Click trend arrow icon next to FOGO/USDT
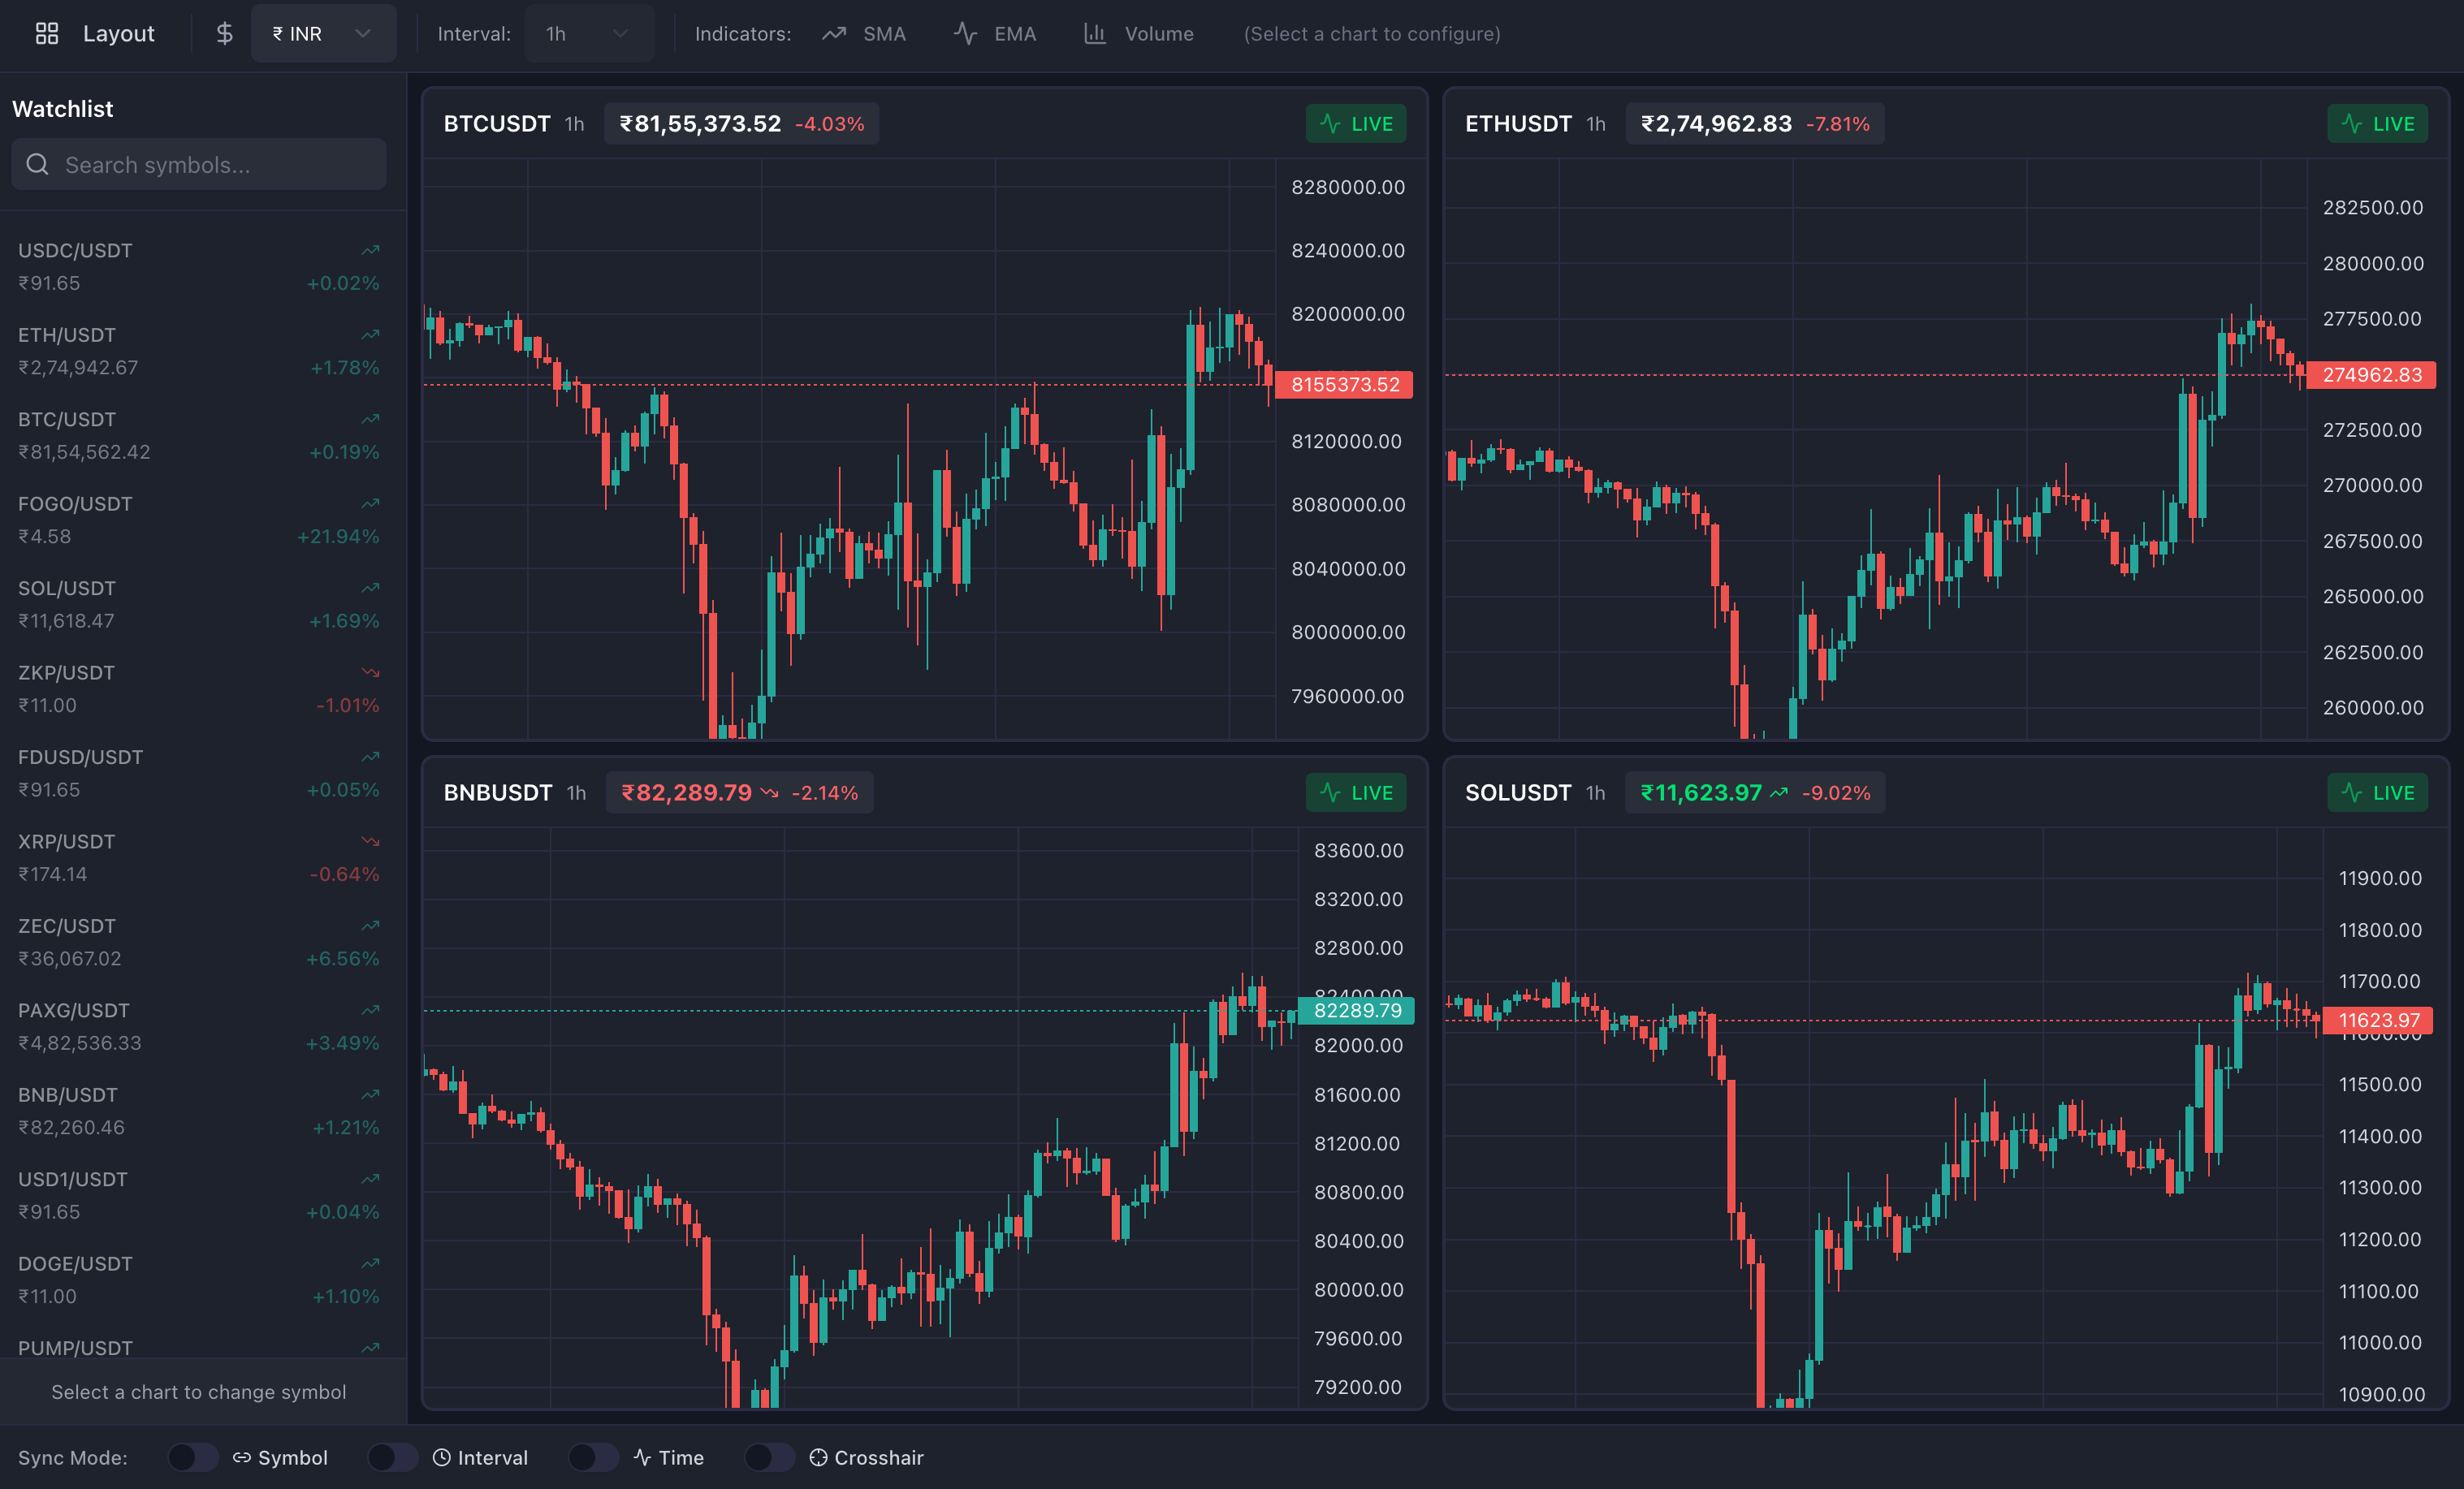The height and width of the screenshot is (1489, 2464). (x=370, y=503)
